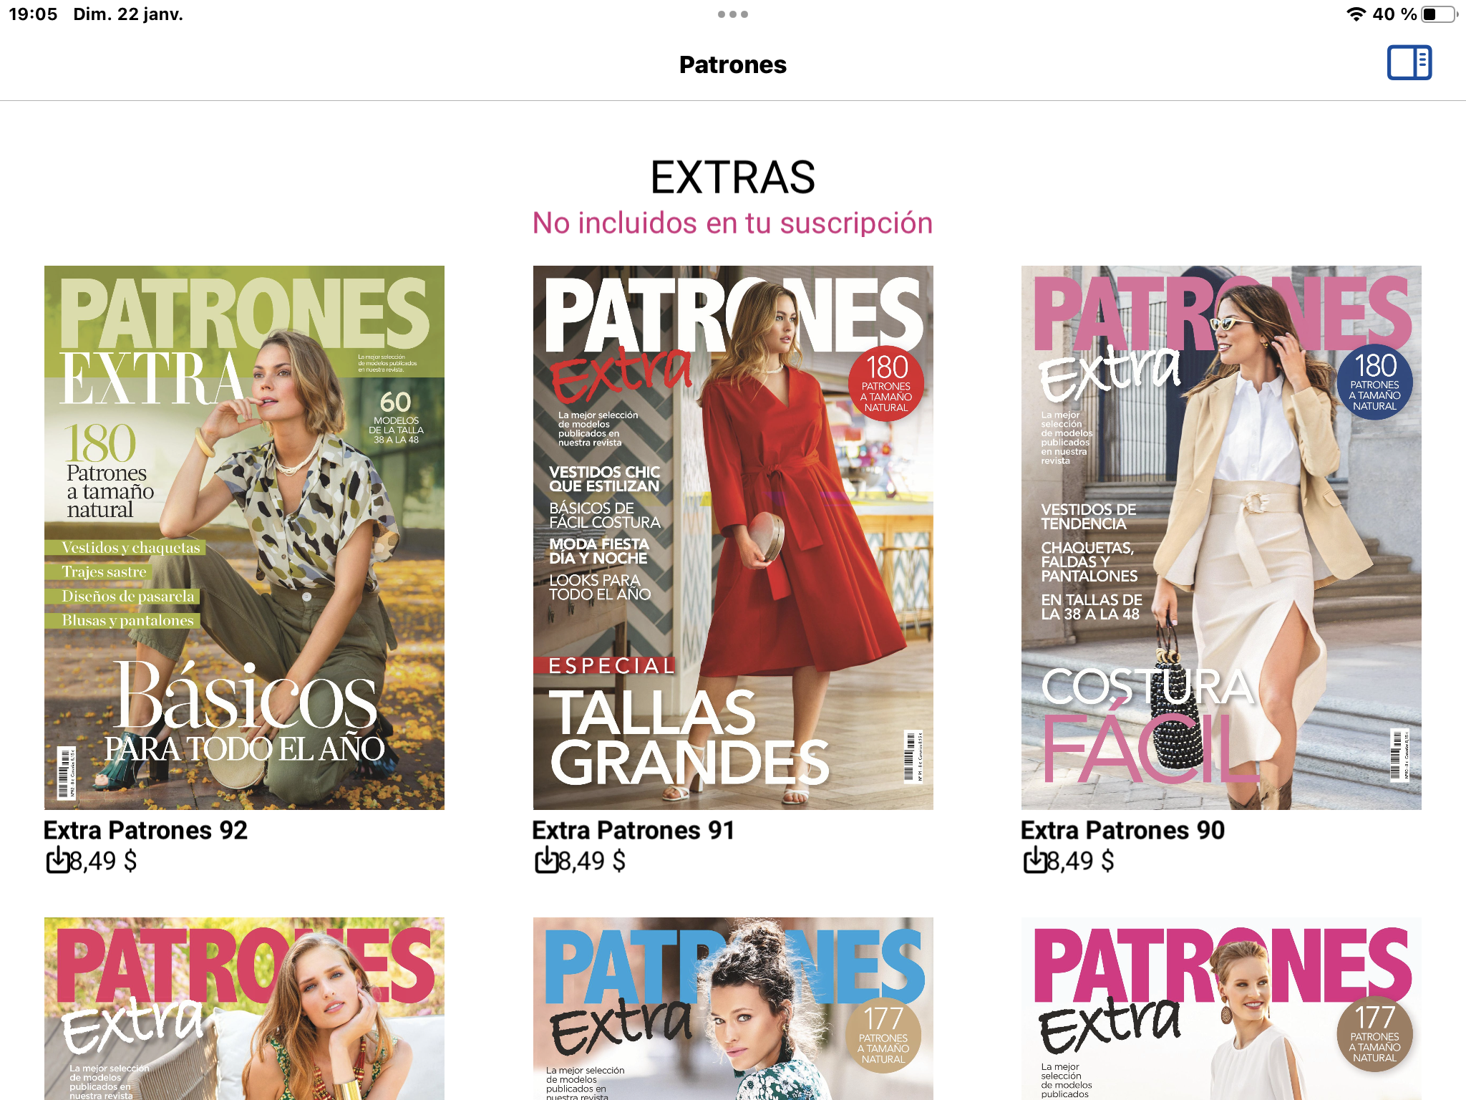Tap the Extra Patrones 90 title

tap(1122, 830)
